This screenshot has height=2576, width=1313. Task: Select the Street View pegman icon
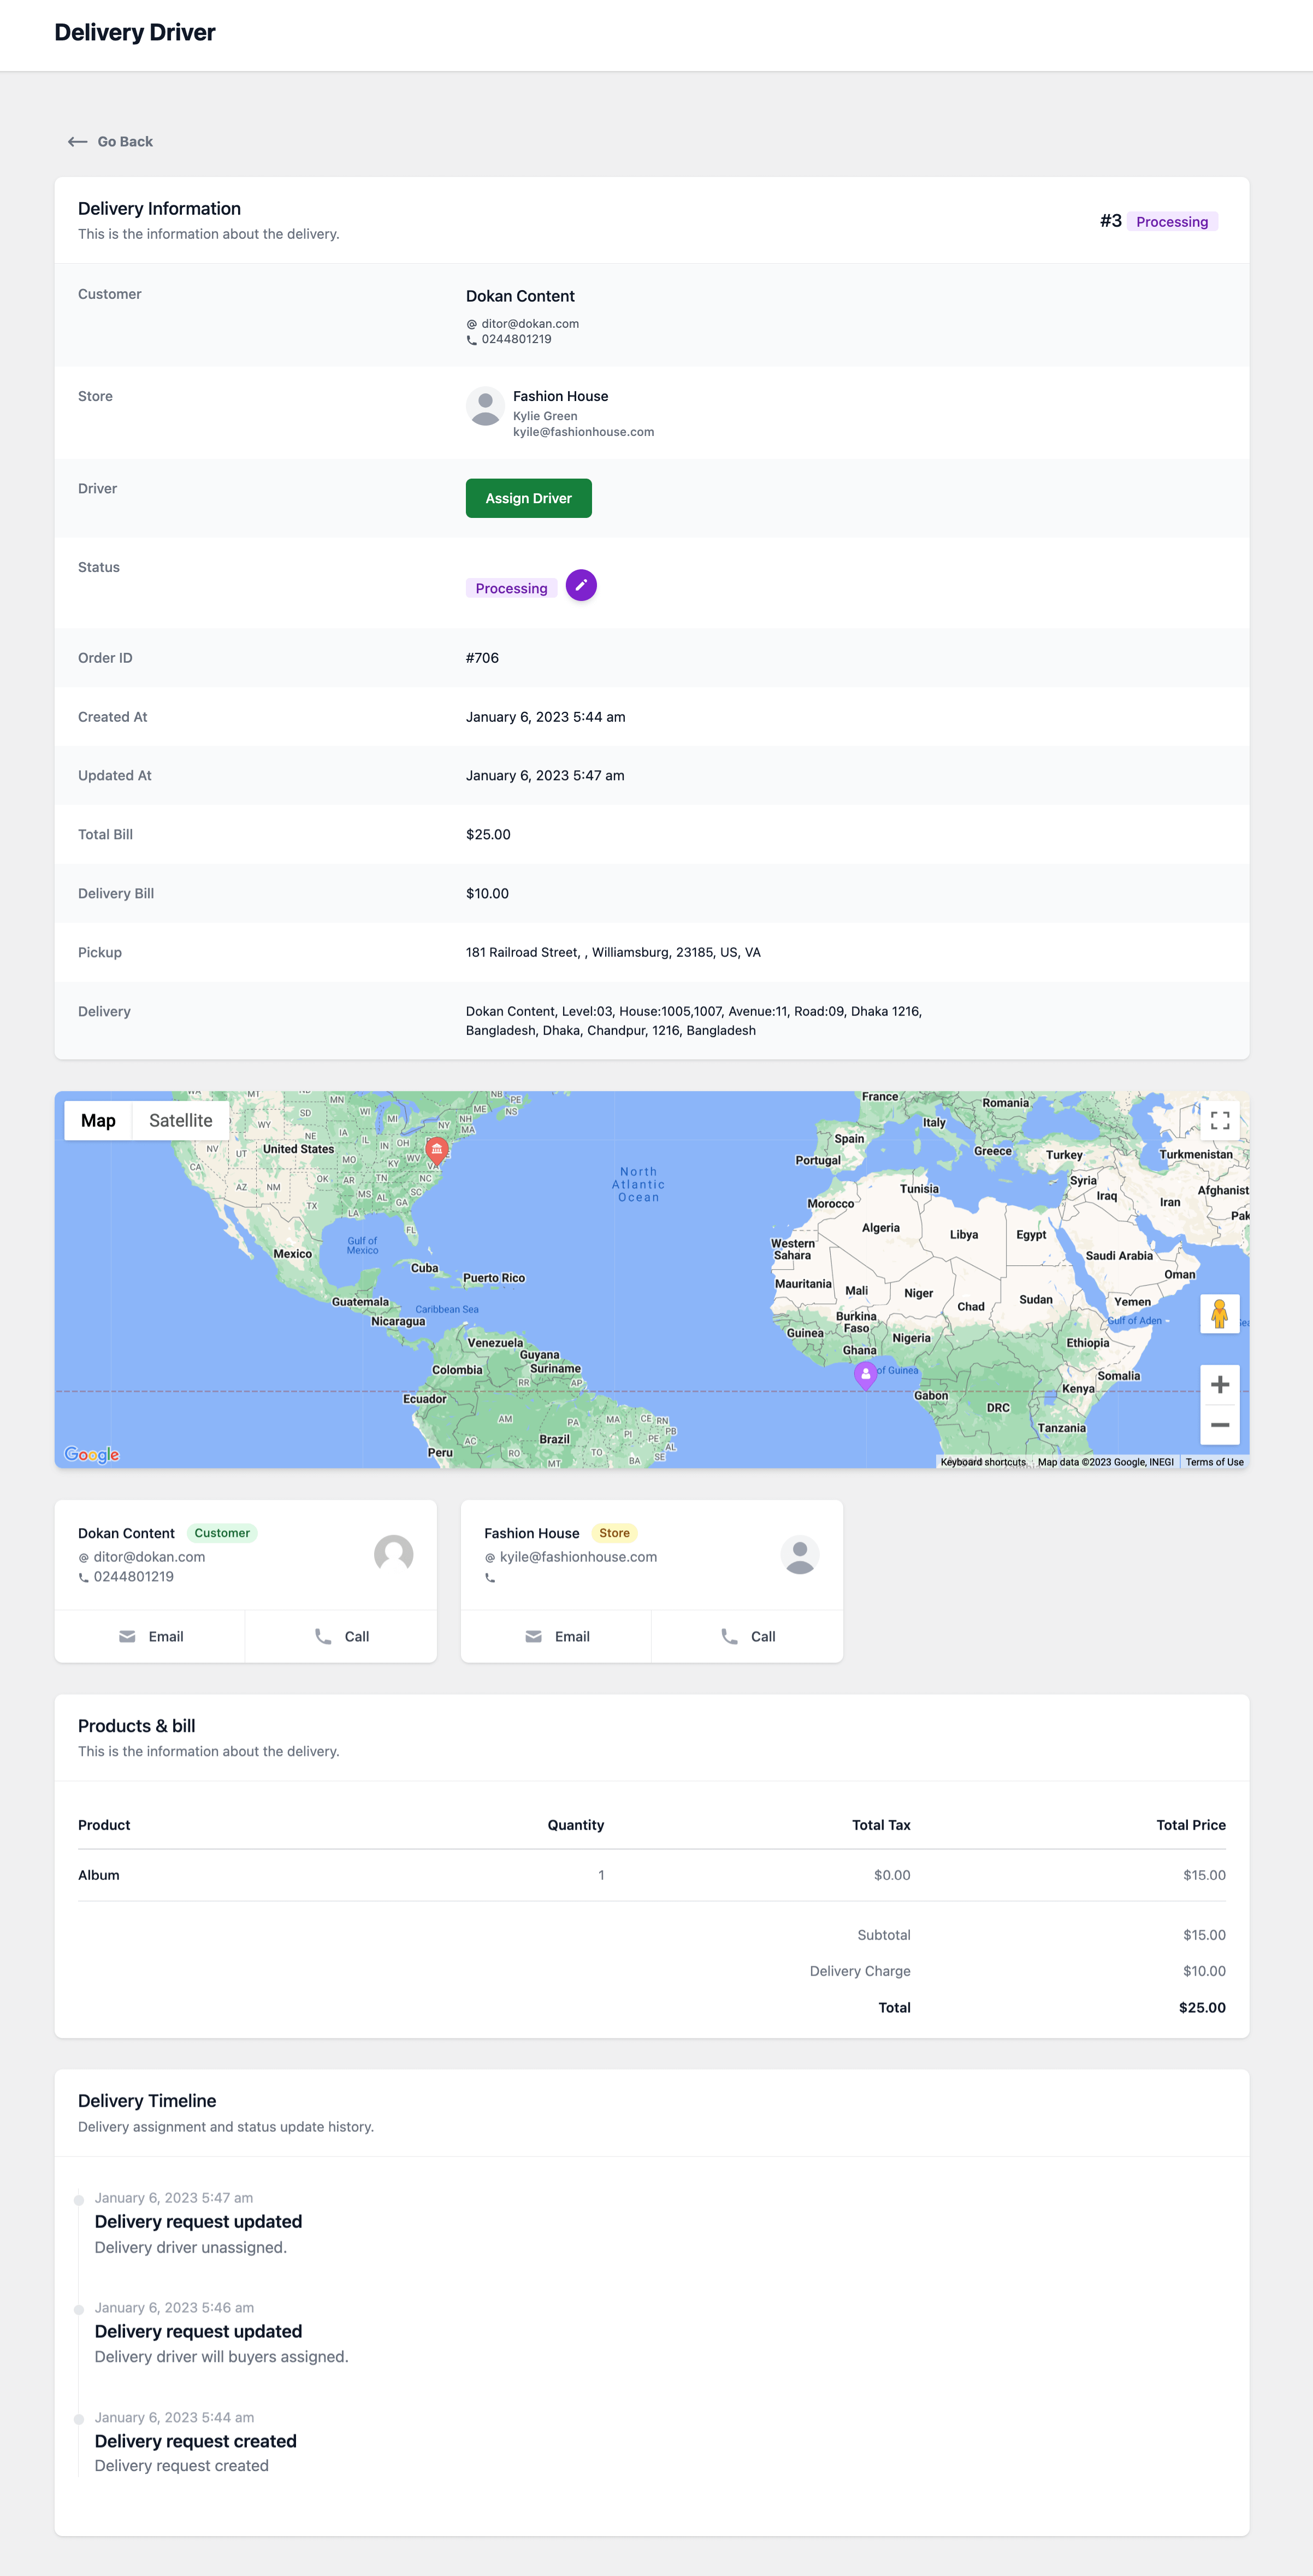pos(1219,1314)
